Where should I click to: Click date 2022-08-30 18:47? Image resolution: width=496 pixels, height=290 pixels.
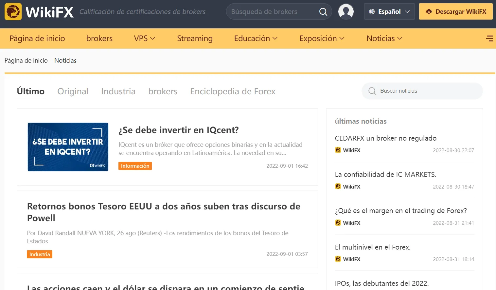[453, 187]
